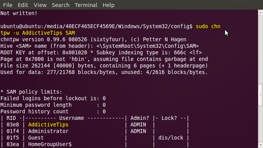Click the Hive <SAM> name line
Viewport: 263px width, 148px height.
(x=100, y=46)
